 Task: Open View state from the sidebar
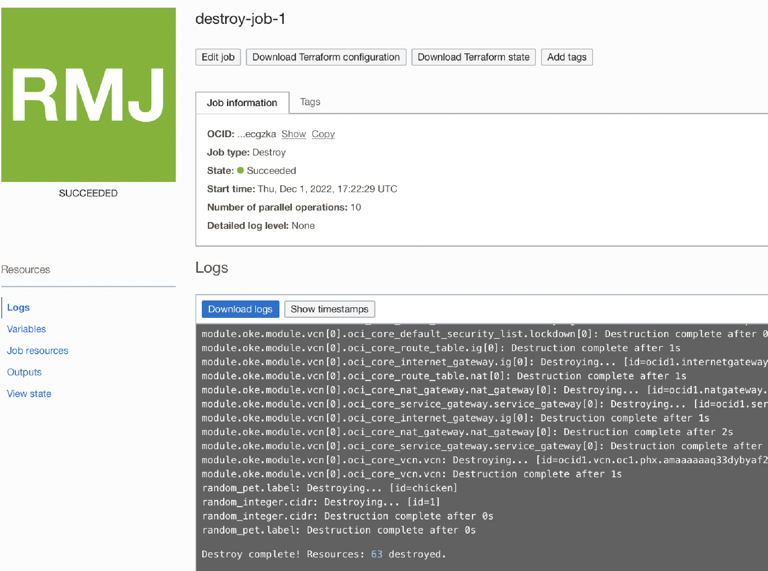(x=29, y=393)
